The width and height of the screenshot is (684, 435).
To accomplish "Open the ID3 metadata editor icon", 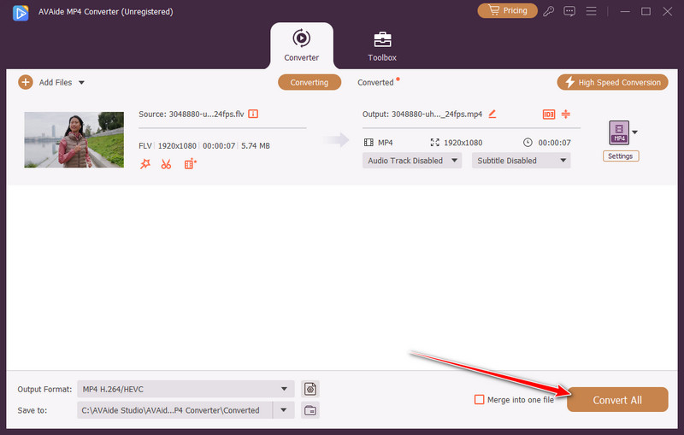I will click(x=548, y=115).
